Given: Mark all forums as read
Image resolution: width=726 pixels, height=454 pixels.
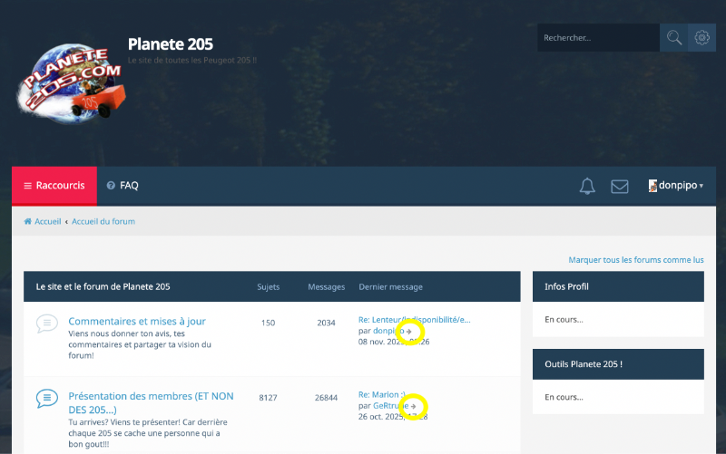Looking at the screenshot, I should pyautogui.click(x=635, y=259).
